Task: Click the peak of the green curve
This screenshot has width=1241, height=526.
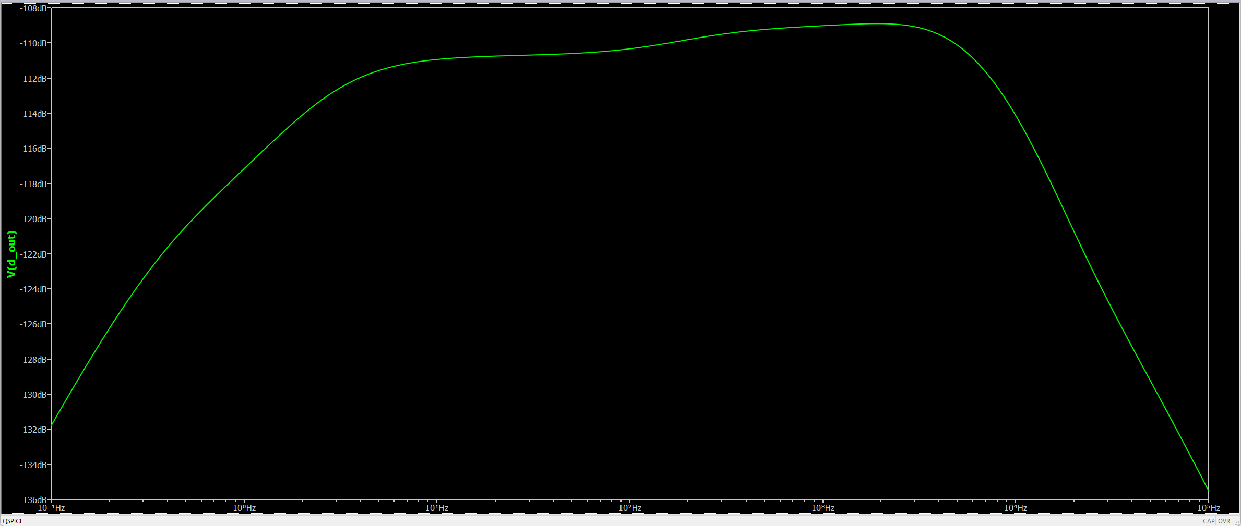Action: 879,23
